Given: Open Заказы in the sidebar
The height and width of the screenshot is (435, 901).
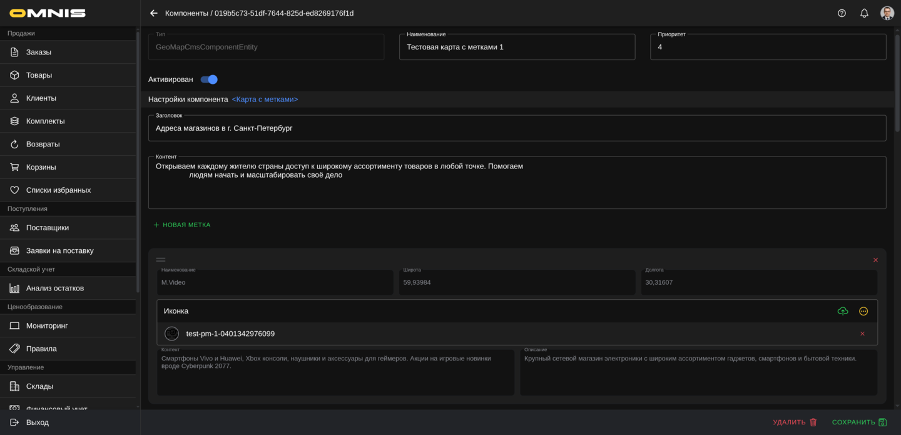Looking at the screenshot, I should (x=39, y=52).
